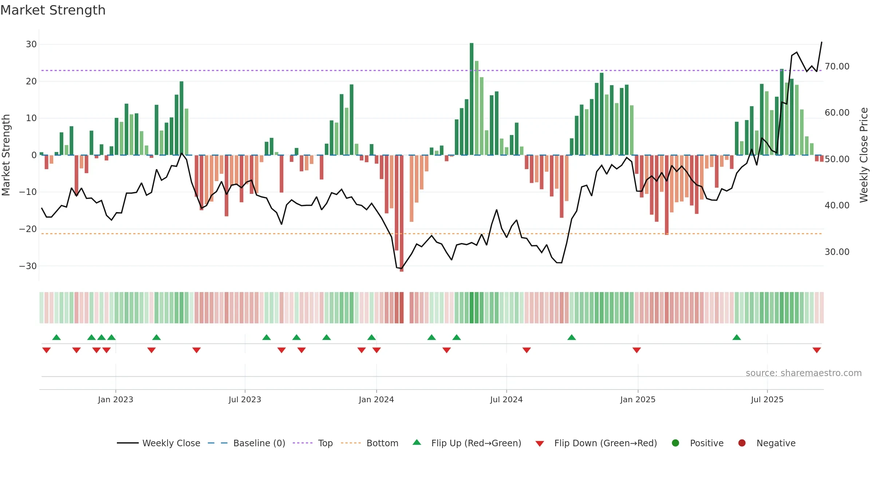
Task: Toggle the Weekly Close legend label
Action: coord(171,443)
